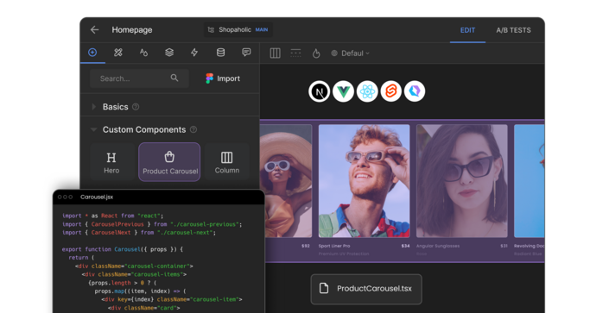Expand the Basics section
The height and width of the screenshot is (313, 609).
[x=93, y=107]
